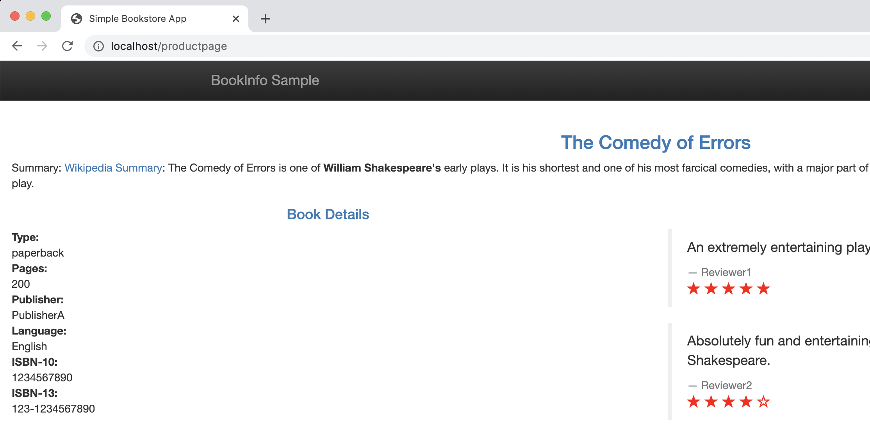The height and width of the screenshot is (425, 870).
Task: Click the browser forward arrow
Action: [x=42, y=46]
